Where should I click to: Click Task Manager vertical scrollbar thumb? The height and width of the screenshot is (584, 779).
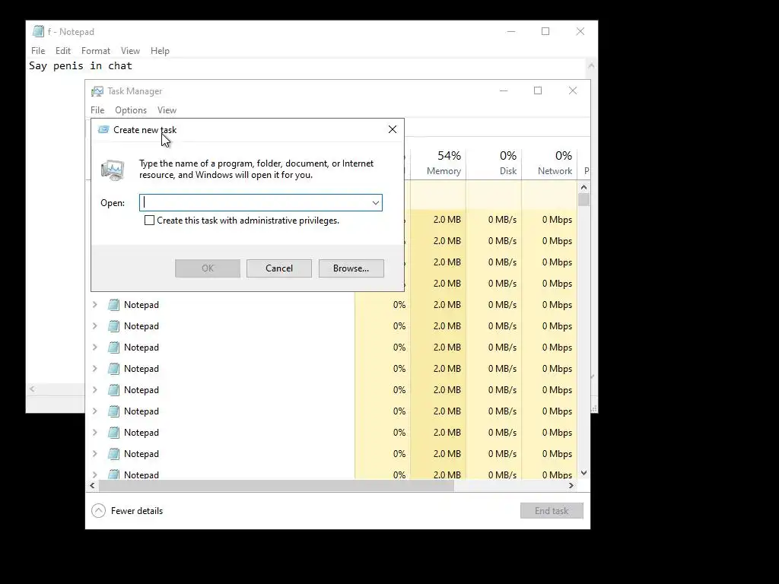click(x=583, y=200)
